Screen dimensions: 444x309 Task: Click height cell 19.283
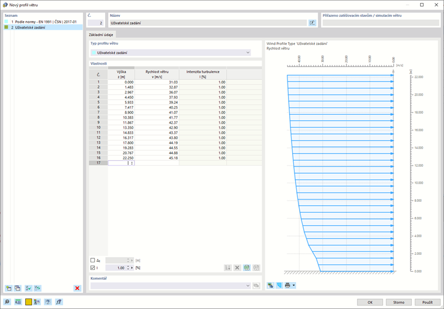pos(121,148)
